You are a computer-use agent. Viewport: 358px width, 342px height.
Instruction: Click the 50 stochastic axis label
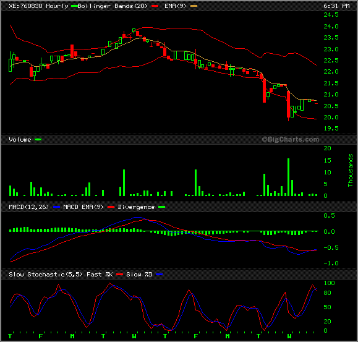[x=328, y=307]
